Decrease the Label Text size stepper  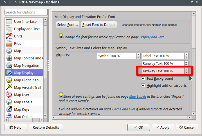click(x=186, y=57)
